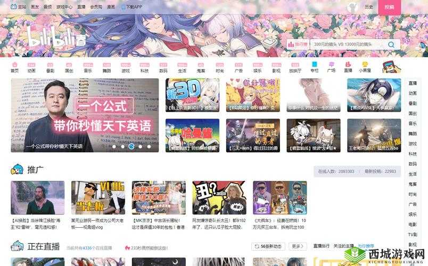428x266 pixels.
Task: Switch to the 直播排行 tab
Action: pyautogui.click(x=322, y=246)
